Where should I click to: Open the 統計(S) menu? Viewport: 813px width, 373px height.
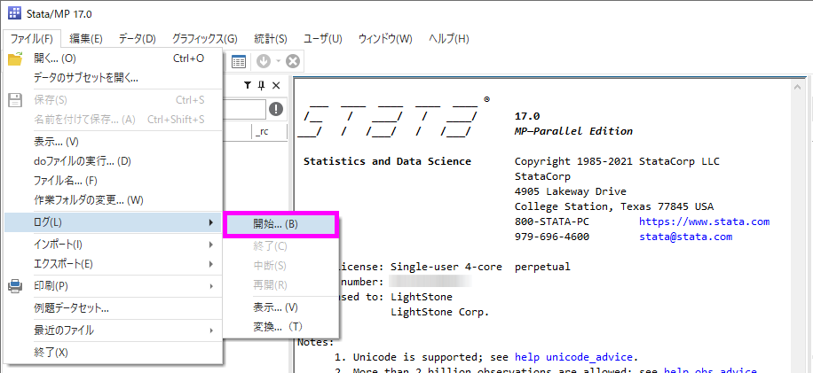[271, 38]
